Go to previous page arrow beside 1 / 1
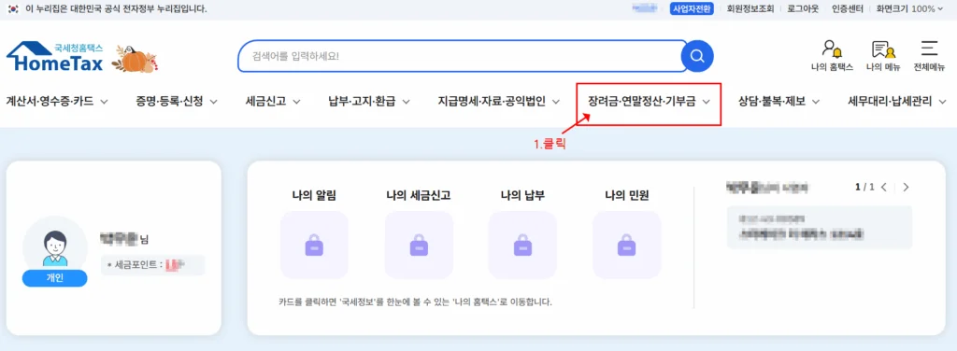The image size is (957, 351). [884, 187]
